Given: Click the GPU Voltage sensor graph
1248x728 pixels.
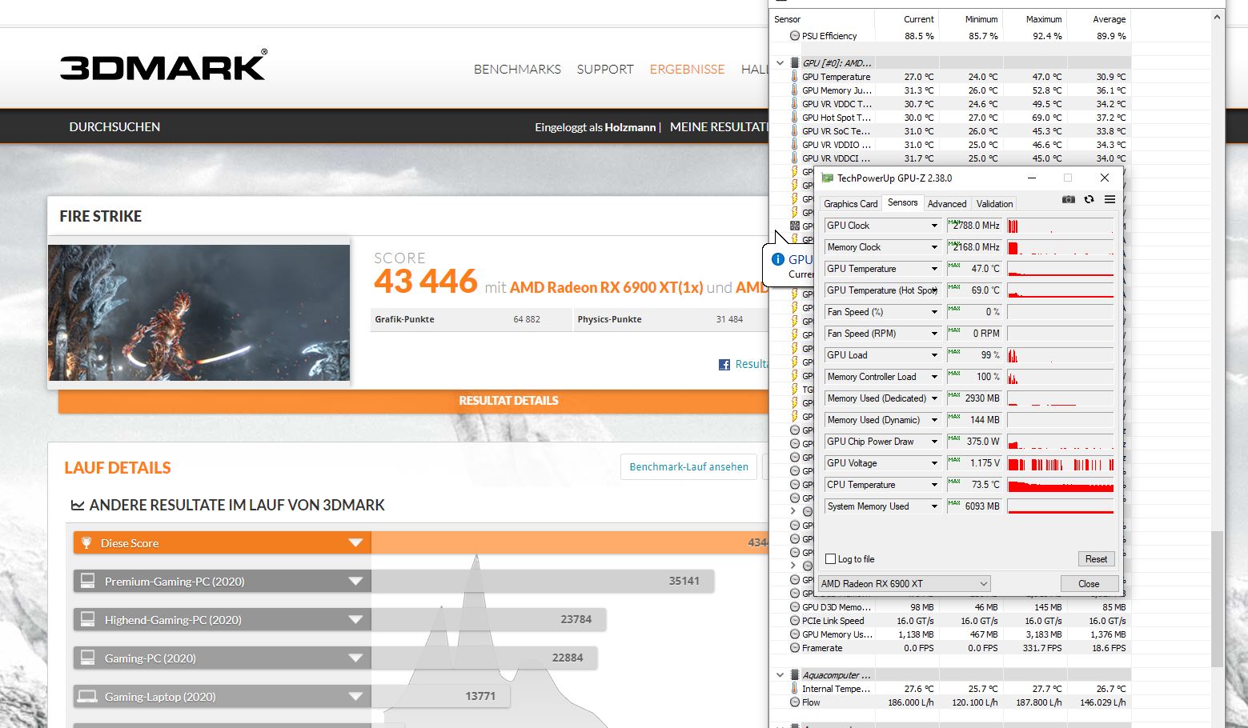Looking at the screenshot, I should tap(1061, 463).
